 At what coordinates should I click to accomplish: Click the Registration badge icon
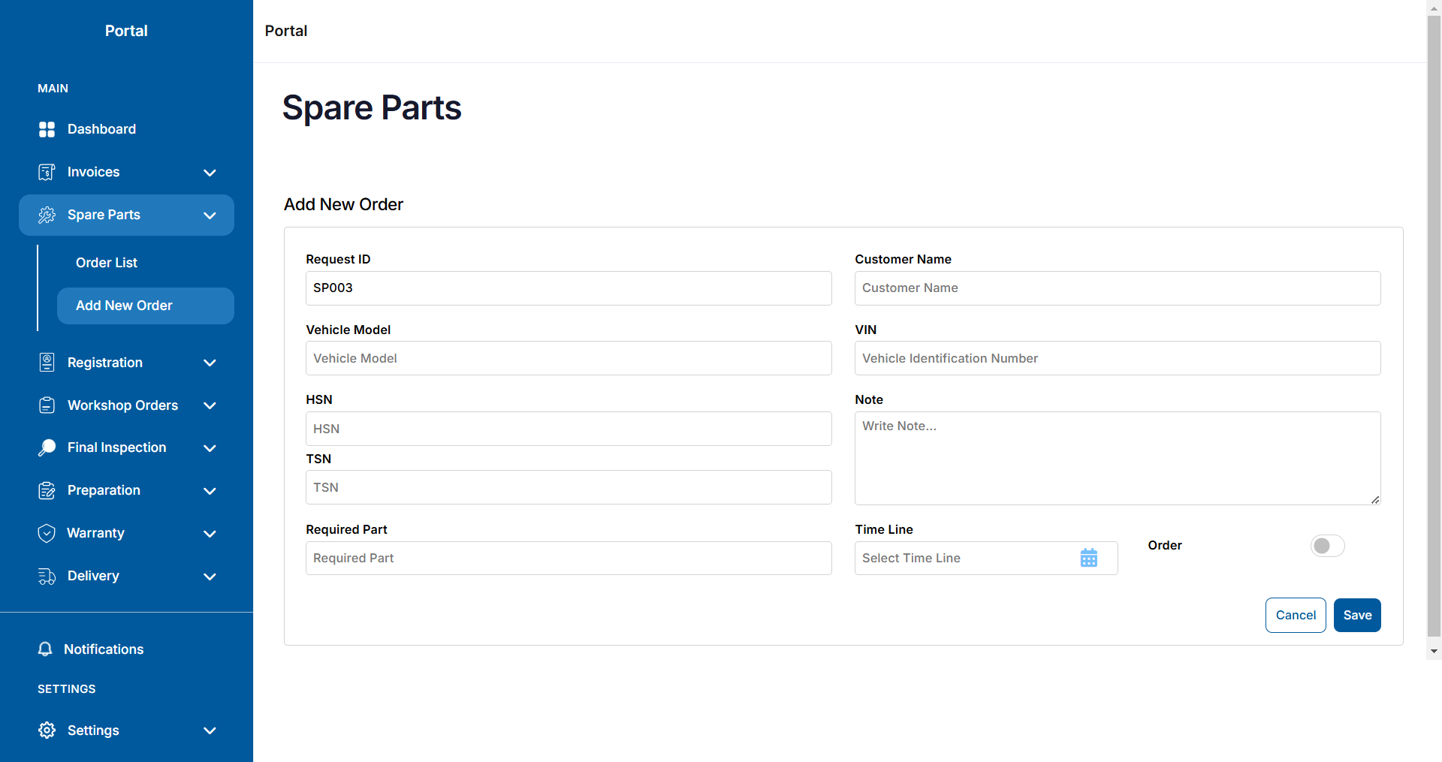47,363
